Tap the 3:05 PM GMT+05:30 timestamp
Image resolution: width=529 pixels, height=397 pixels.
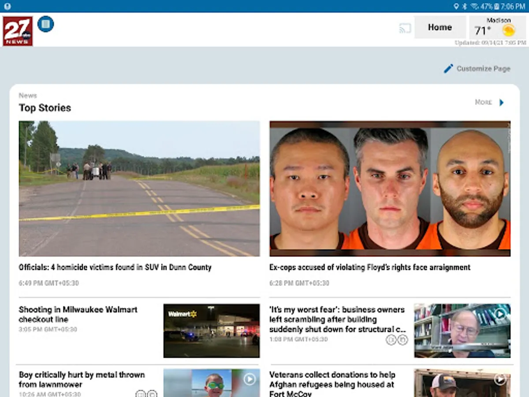(48, 330)
